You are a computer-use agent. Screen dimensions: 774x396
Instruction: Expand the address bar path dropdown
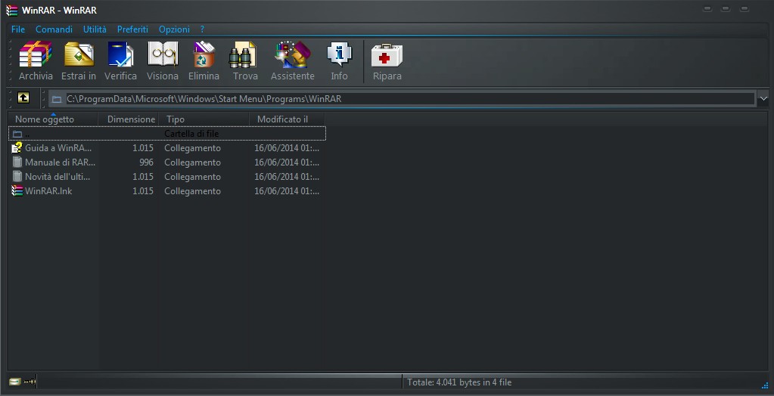(x=763, y=99)
